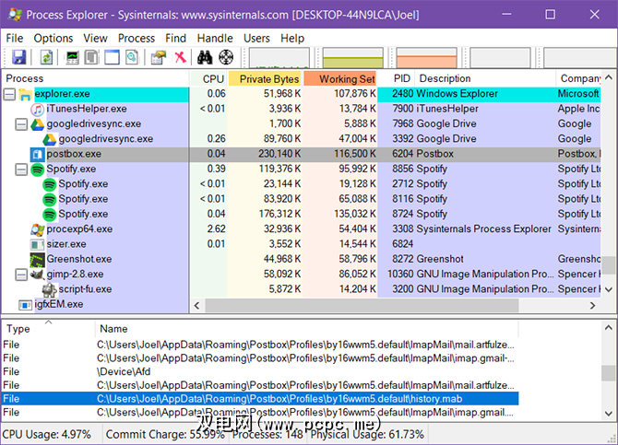
Task: Click the CPU Usage: 4.97% status entry
Action: pos(47,435)
